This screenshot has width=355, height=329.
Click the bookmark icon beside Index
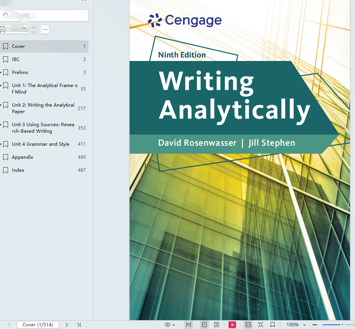(x=6, y=170)
